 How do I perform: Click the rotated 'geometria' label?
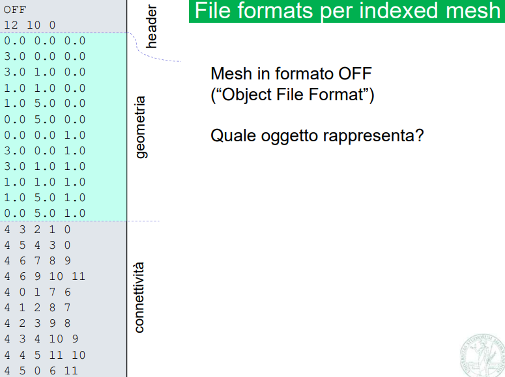[x=141, y=128]
